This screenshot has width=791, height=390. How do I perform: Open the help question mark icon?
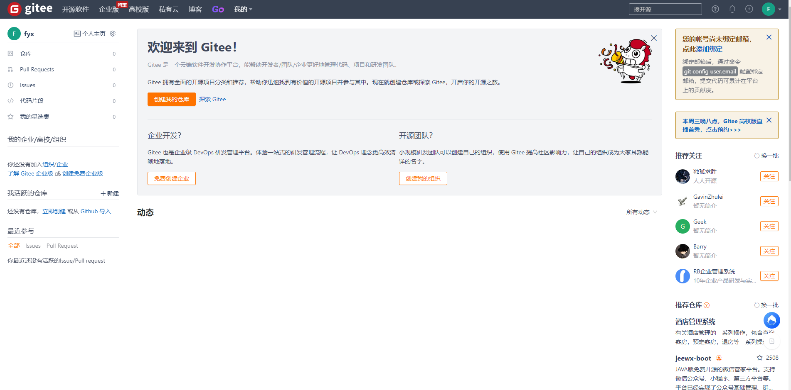(715, 9)
